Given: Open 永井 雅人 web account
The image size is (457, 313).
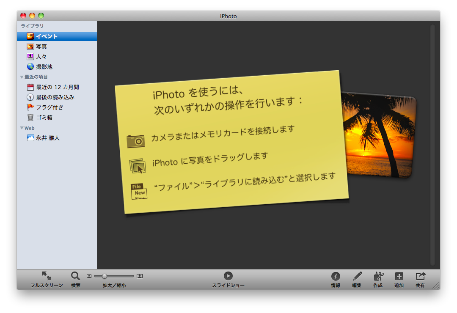Looking at the screenshot, I should pos(57,138).
